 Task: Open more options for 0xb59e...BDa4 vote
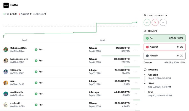(x=136, y=49)
